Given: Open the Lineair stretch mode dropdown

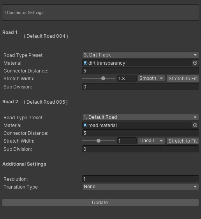Looking at the screenshot, I should 152,141.
